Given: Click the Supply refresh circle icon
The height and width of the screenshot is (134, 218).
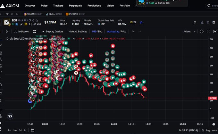Looking at the screenshot, I should (92, 24).
